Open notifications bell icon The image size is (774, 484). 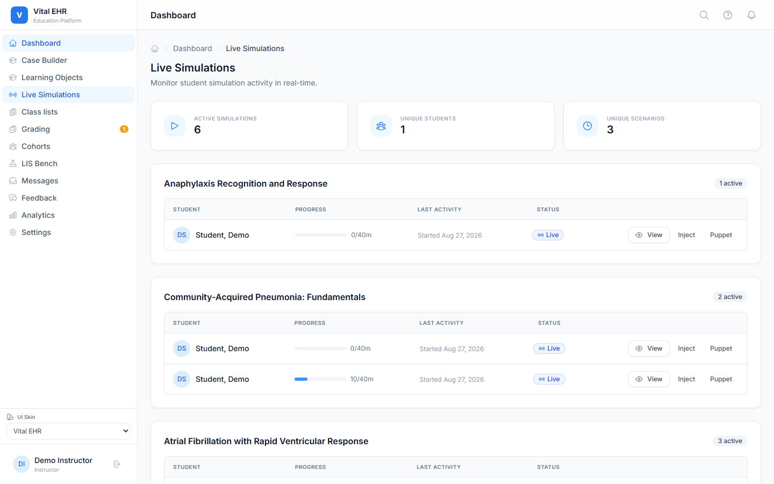pyautogui.click(x=751, y=15)
